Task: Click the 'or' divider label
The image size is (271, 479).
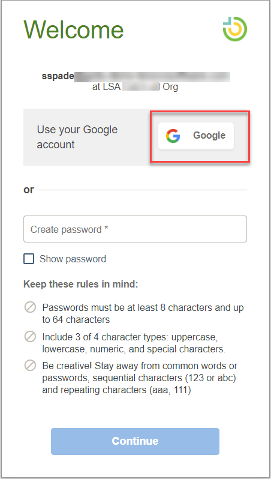Action: tap(29, 190)
